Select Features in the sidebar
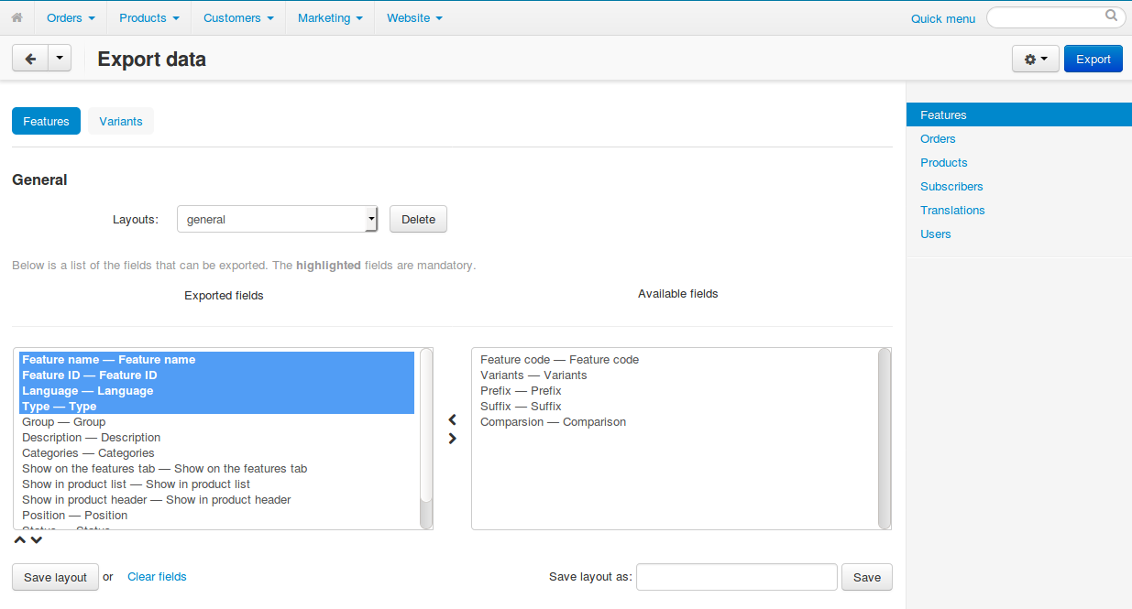 [1019, 114]
